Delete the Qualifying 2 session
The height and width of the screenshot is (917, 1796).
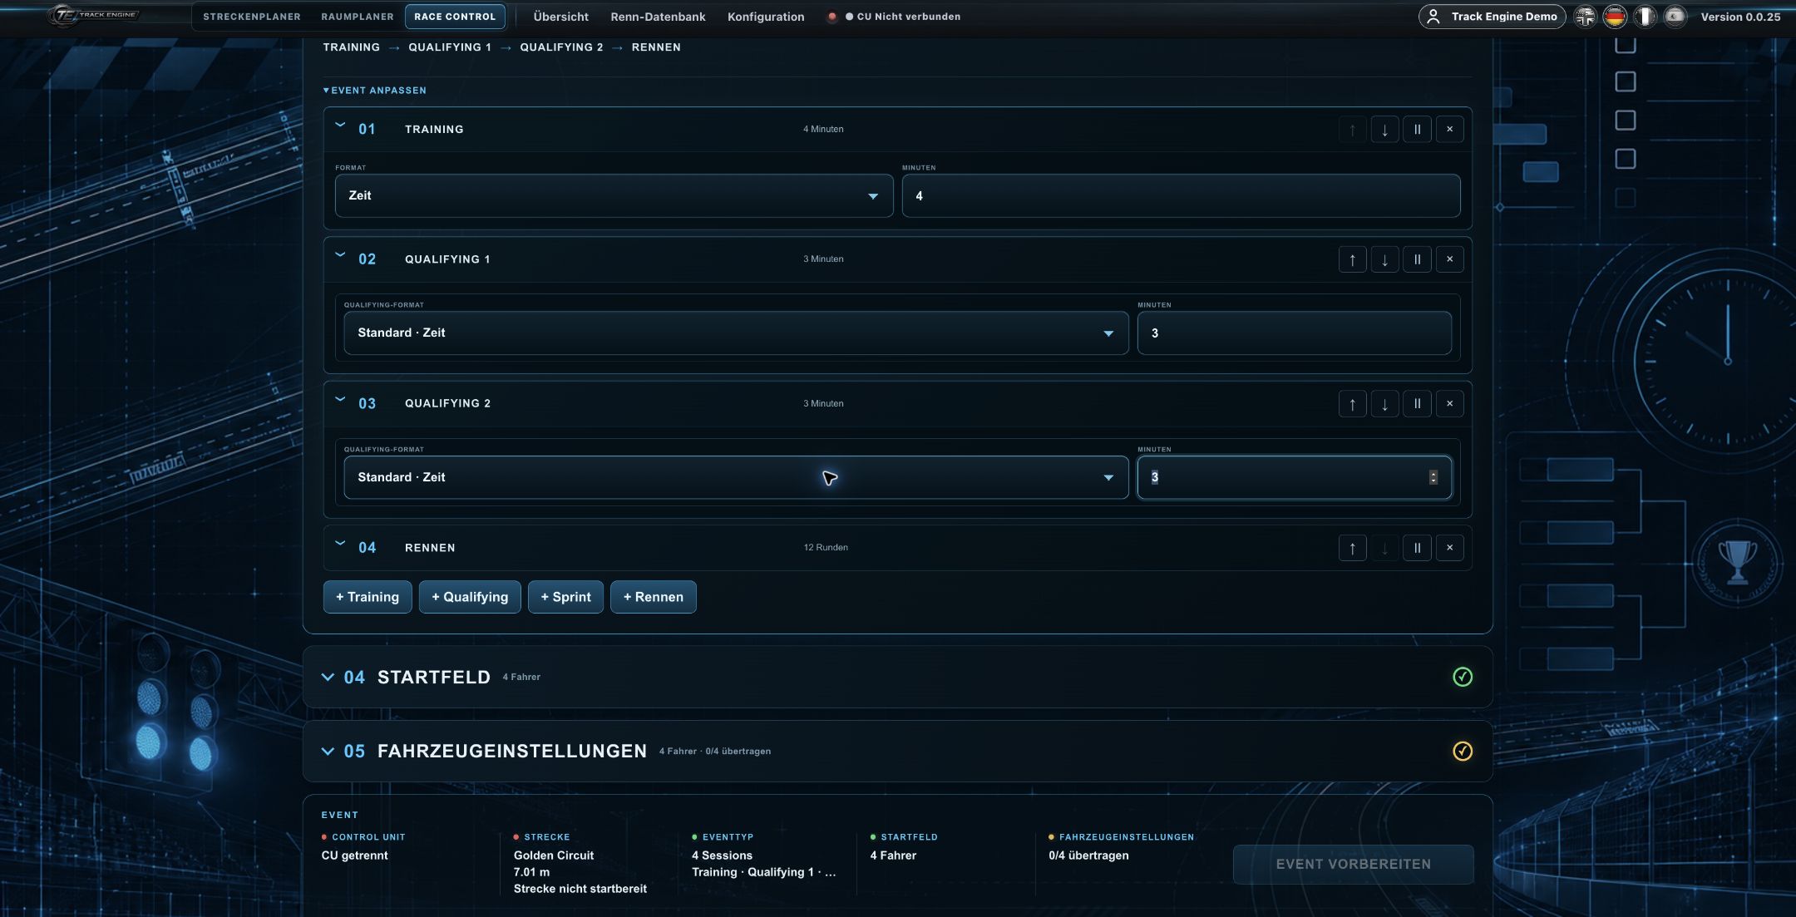click(x=1449, y=404)
